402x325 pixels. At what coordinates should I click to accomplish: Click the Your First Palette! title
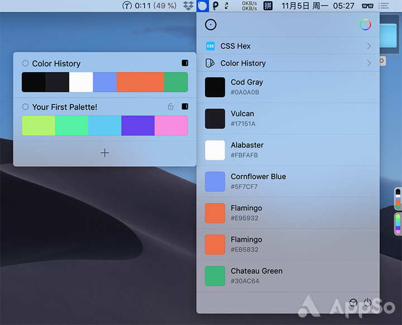pos(65,107)
